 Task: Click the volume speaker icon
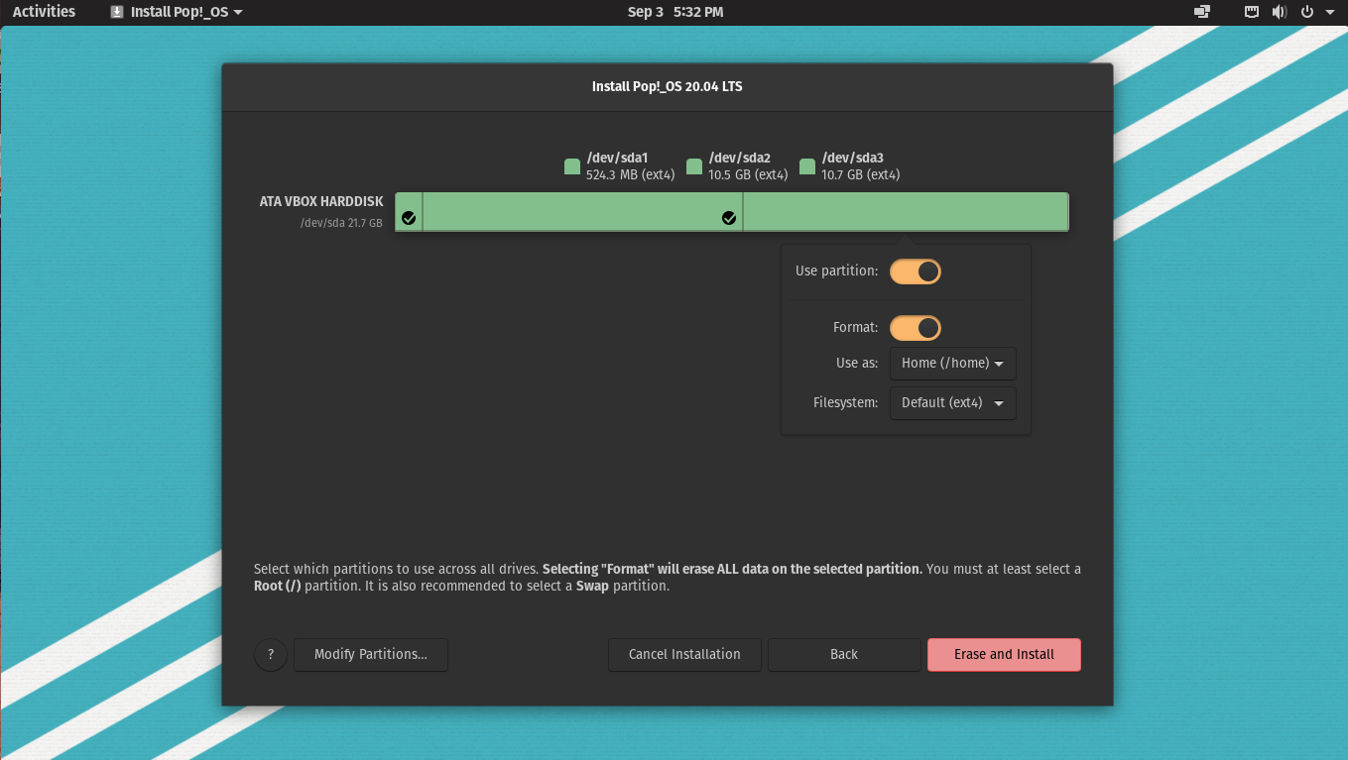click(x=1280, y=12)
